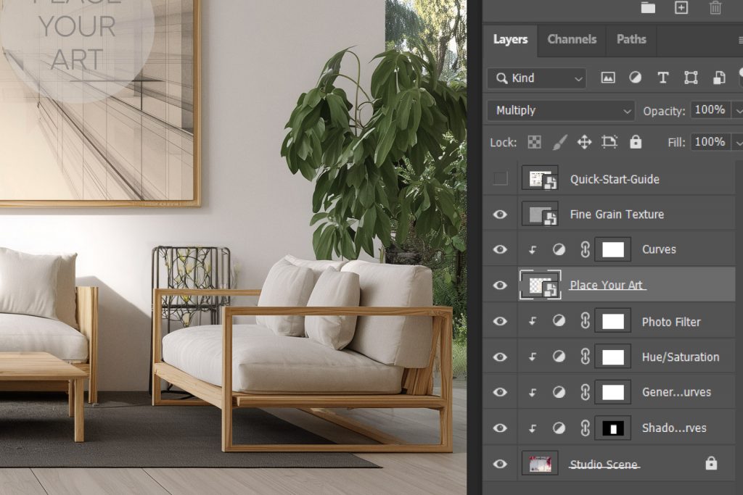
Task: Select the Studio Scene layer name
Action: (604, 465)
